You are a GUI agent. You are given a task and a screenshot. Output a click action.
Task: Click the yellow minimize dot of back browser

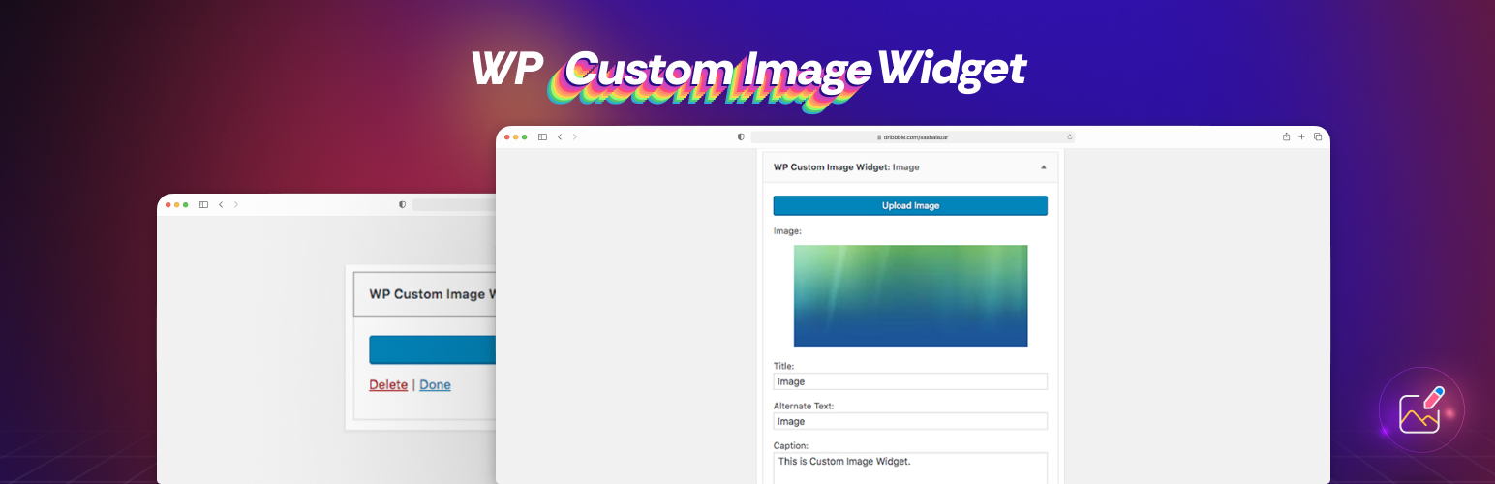[177, 204]
